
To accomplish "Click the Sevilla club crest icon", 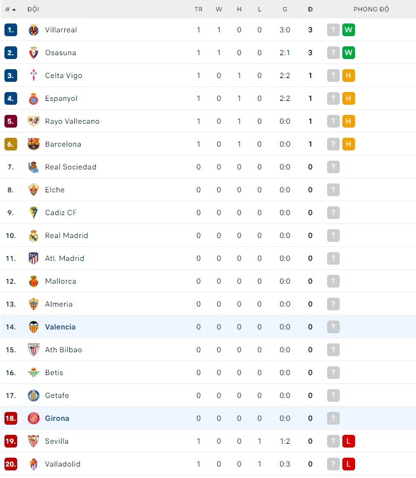I will pyautogui.click(x=34, y=441).
